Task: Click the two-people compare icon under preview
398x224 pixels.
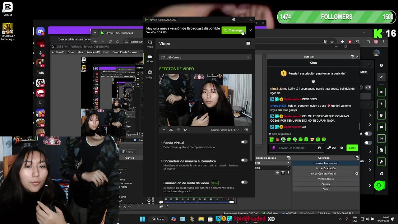Action: tap(171, 130)
